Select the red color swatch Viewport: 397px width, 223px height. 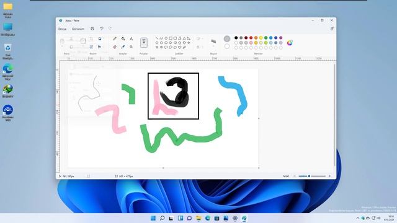[251, 38]
